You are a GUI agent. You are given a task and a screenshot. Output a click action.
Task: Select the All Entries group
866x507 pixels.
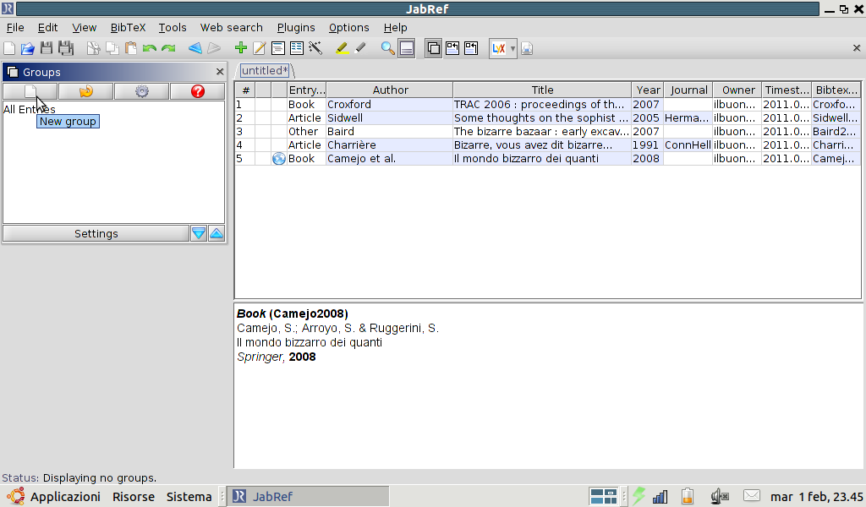pos(30,109)
